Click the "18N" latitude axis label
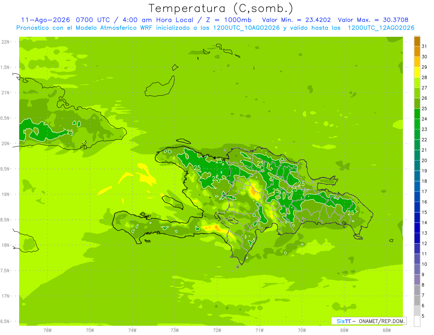434x335 pixels. 5,245
